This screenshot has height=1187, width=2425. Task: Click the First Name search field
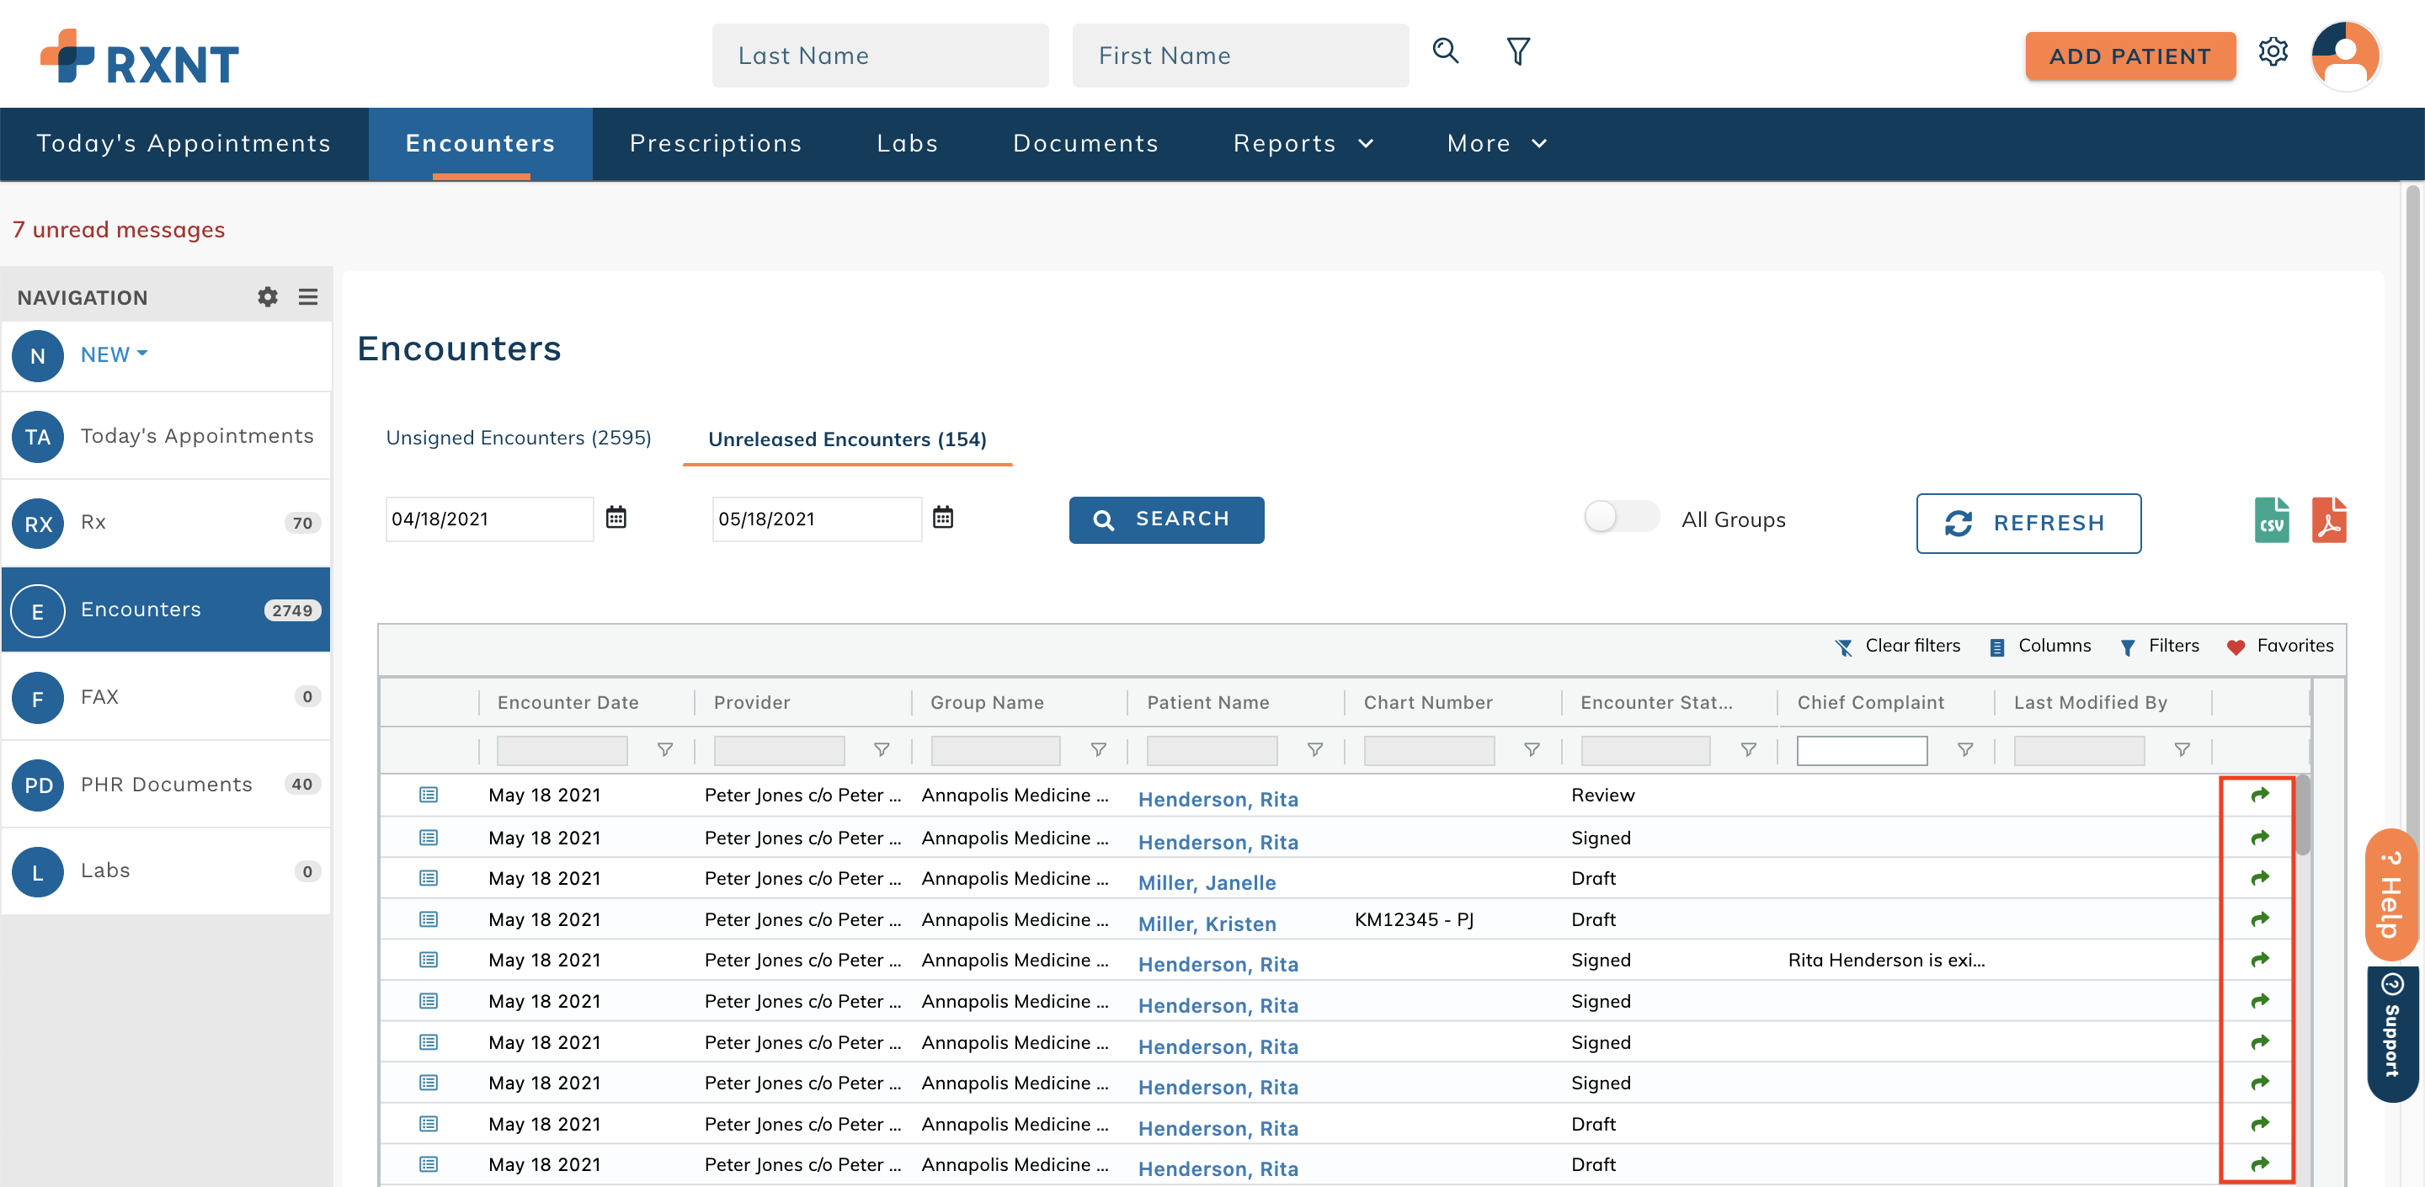pyautogui.click(x=1239, y=56)
